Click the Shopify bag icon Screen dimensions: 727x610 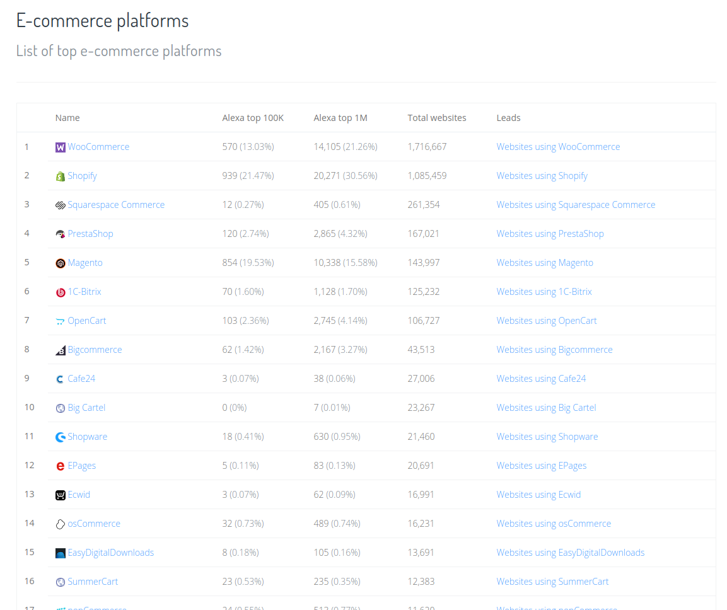point(61,176)
